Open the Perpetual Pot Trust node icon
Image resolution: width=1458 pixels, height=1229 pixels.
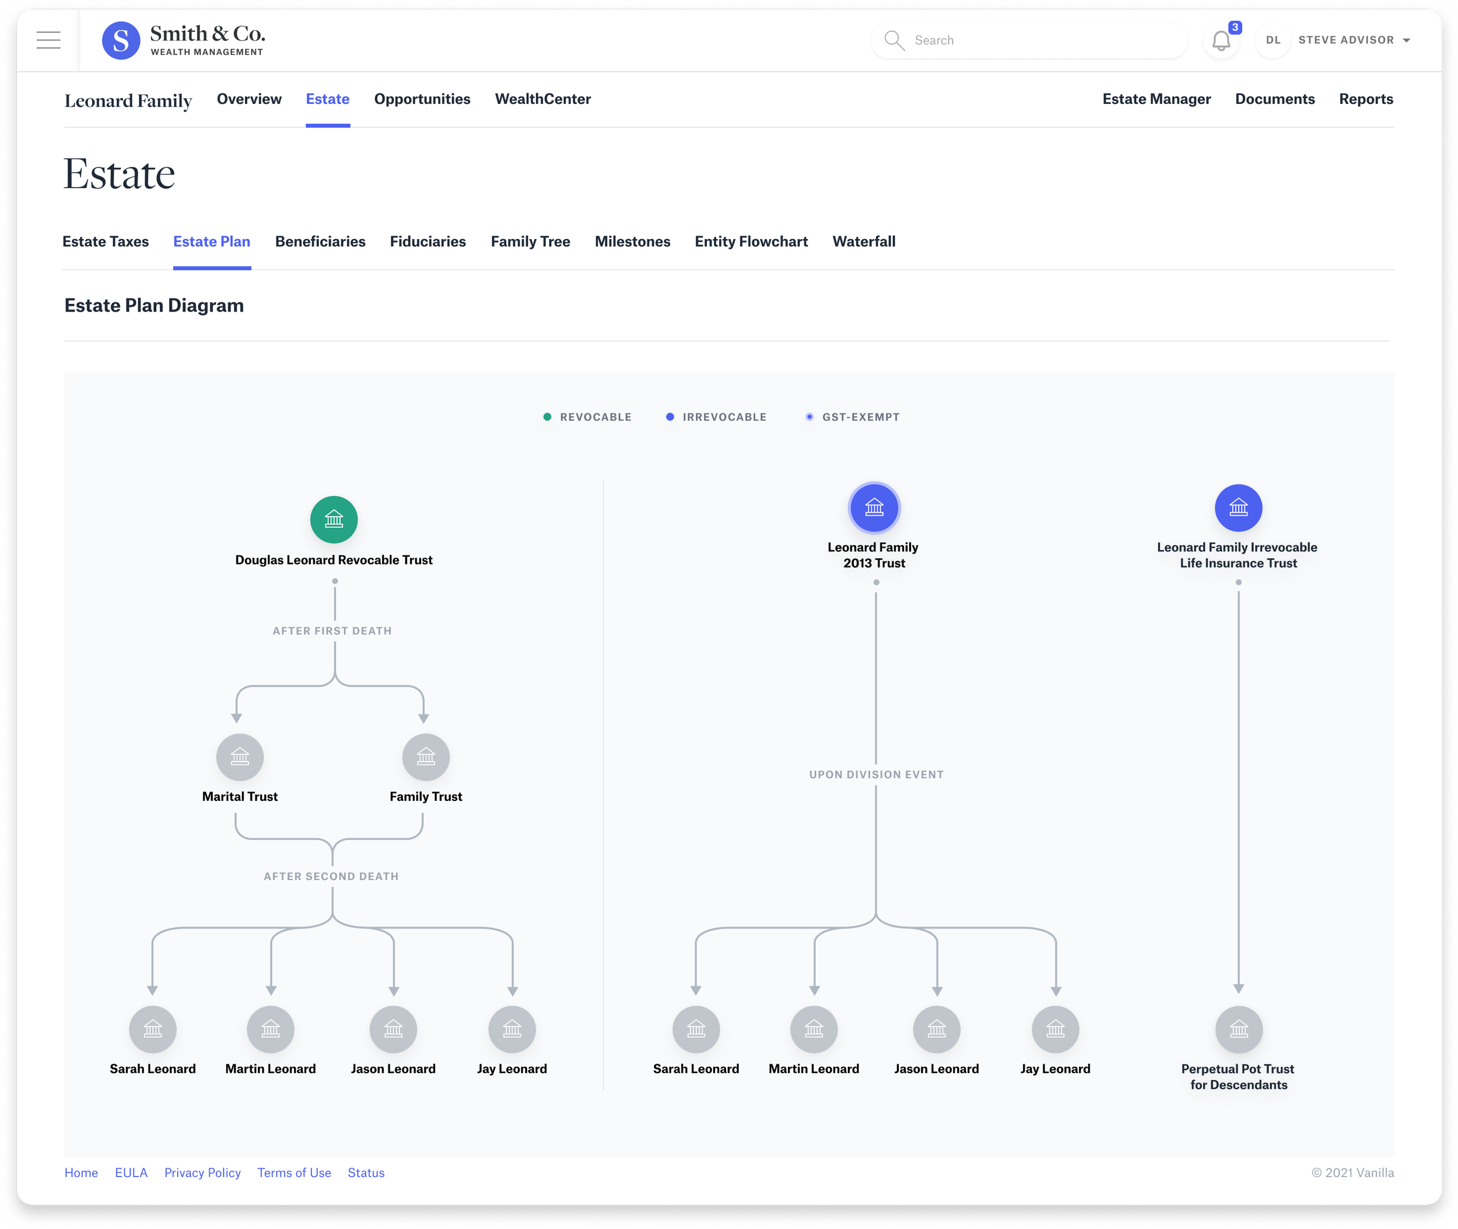click(1238, 1030)
